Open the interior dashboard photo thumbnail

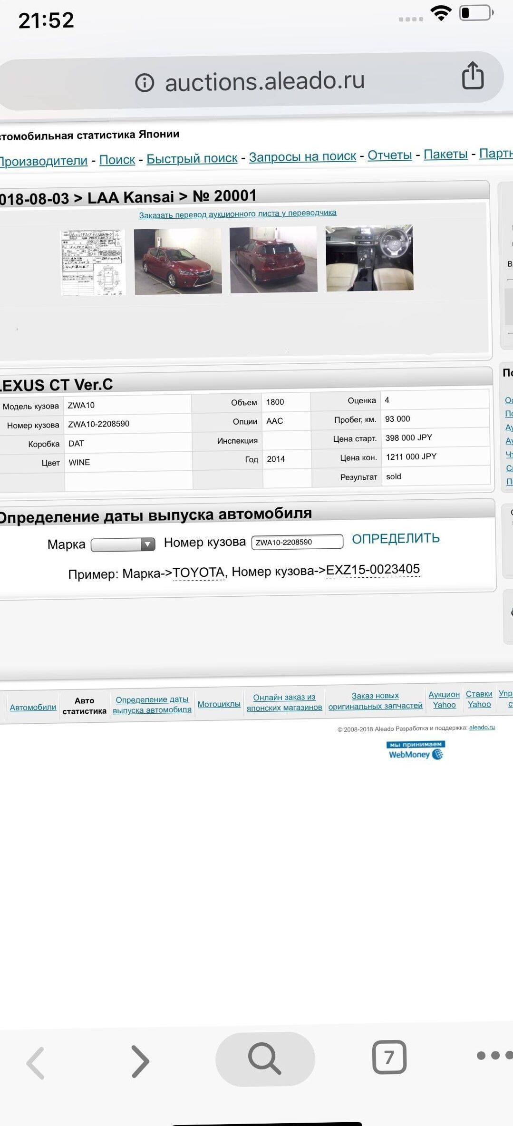coord(369,258)
